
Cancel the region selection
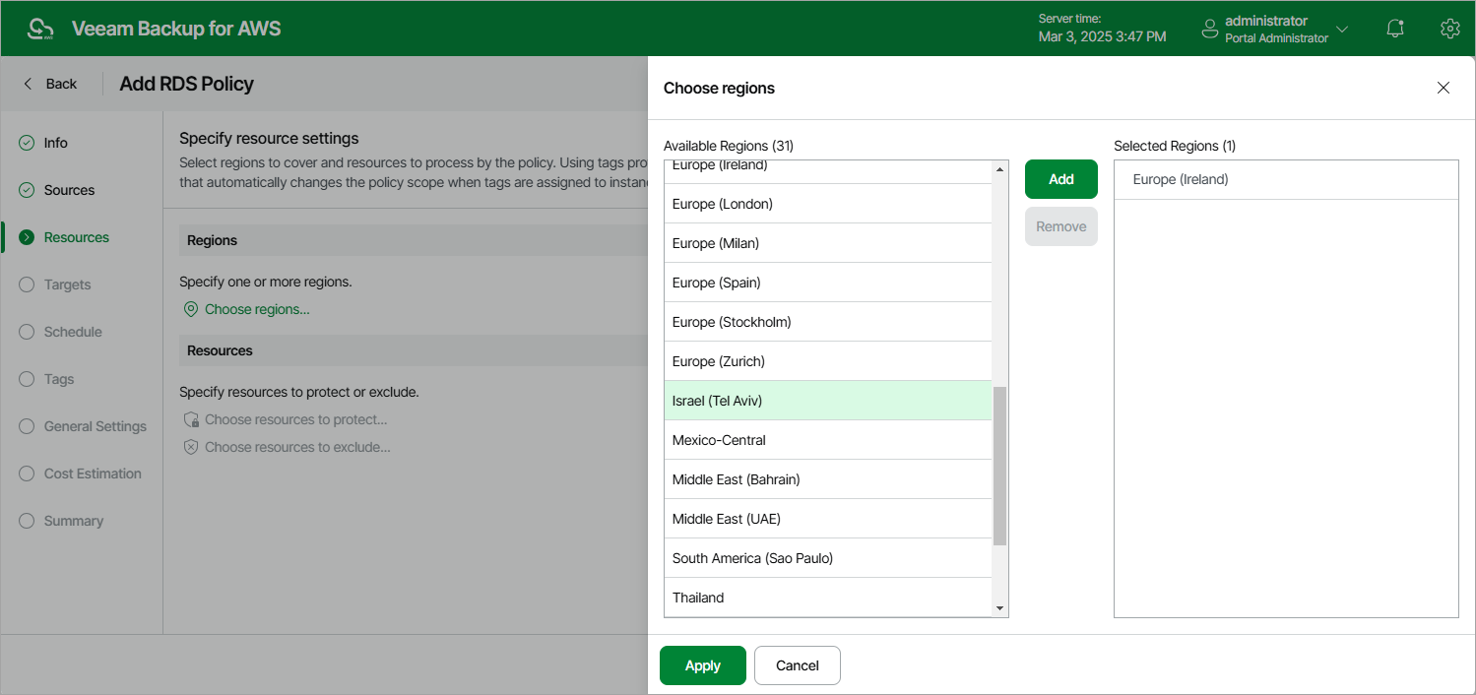[797, 665]
